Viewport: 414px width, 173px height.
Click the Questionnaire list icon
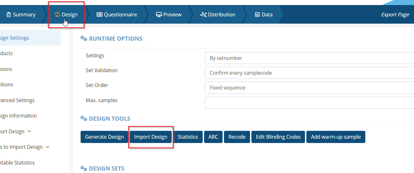(x=99, y=14)
